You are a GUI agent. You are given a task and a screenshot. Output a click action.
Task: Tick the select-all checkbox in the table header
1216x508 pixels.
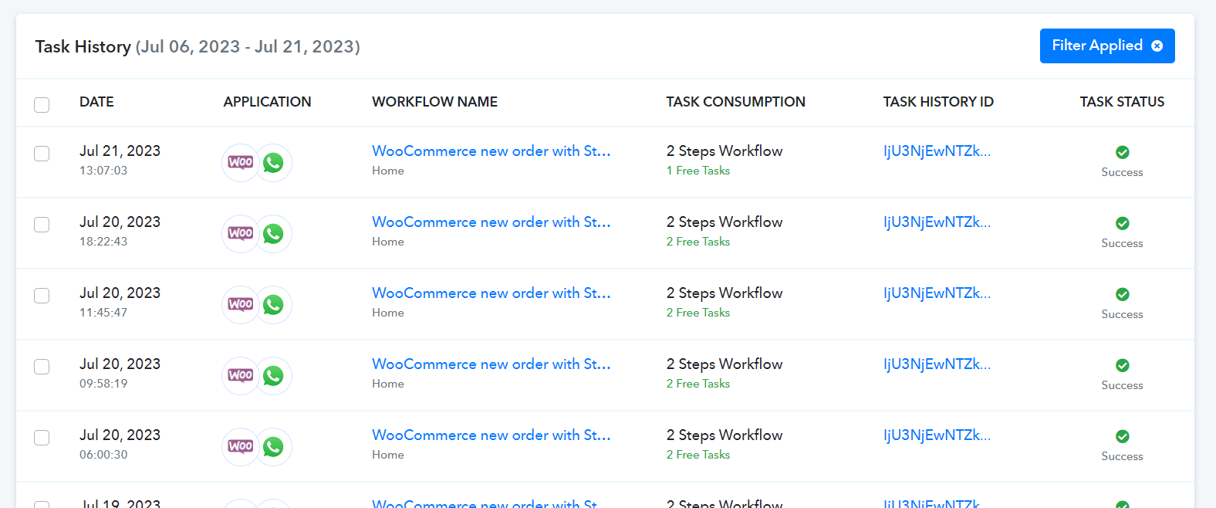42,104
